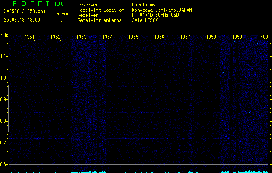Click the date stamp 25.06.13 13:50

(x=22, y=20)
